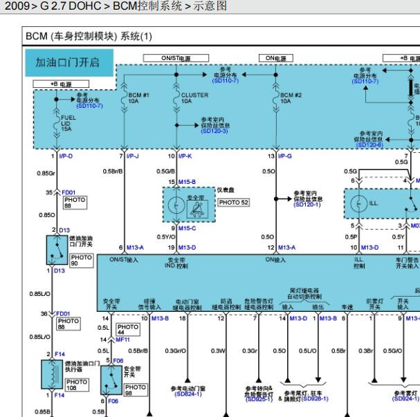
Task: Click the fuel filler door actuator coil symbol
Action: (52, 374)
